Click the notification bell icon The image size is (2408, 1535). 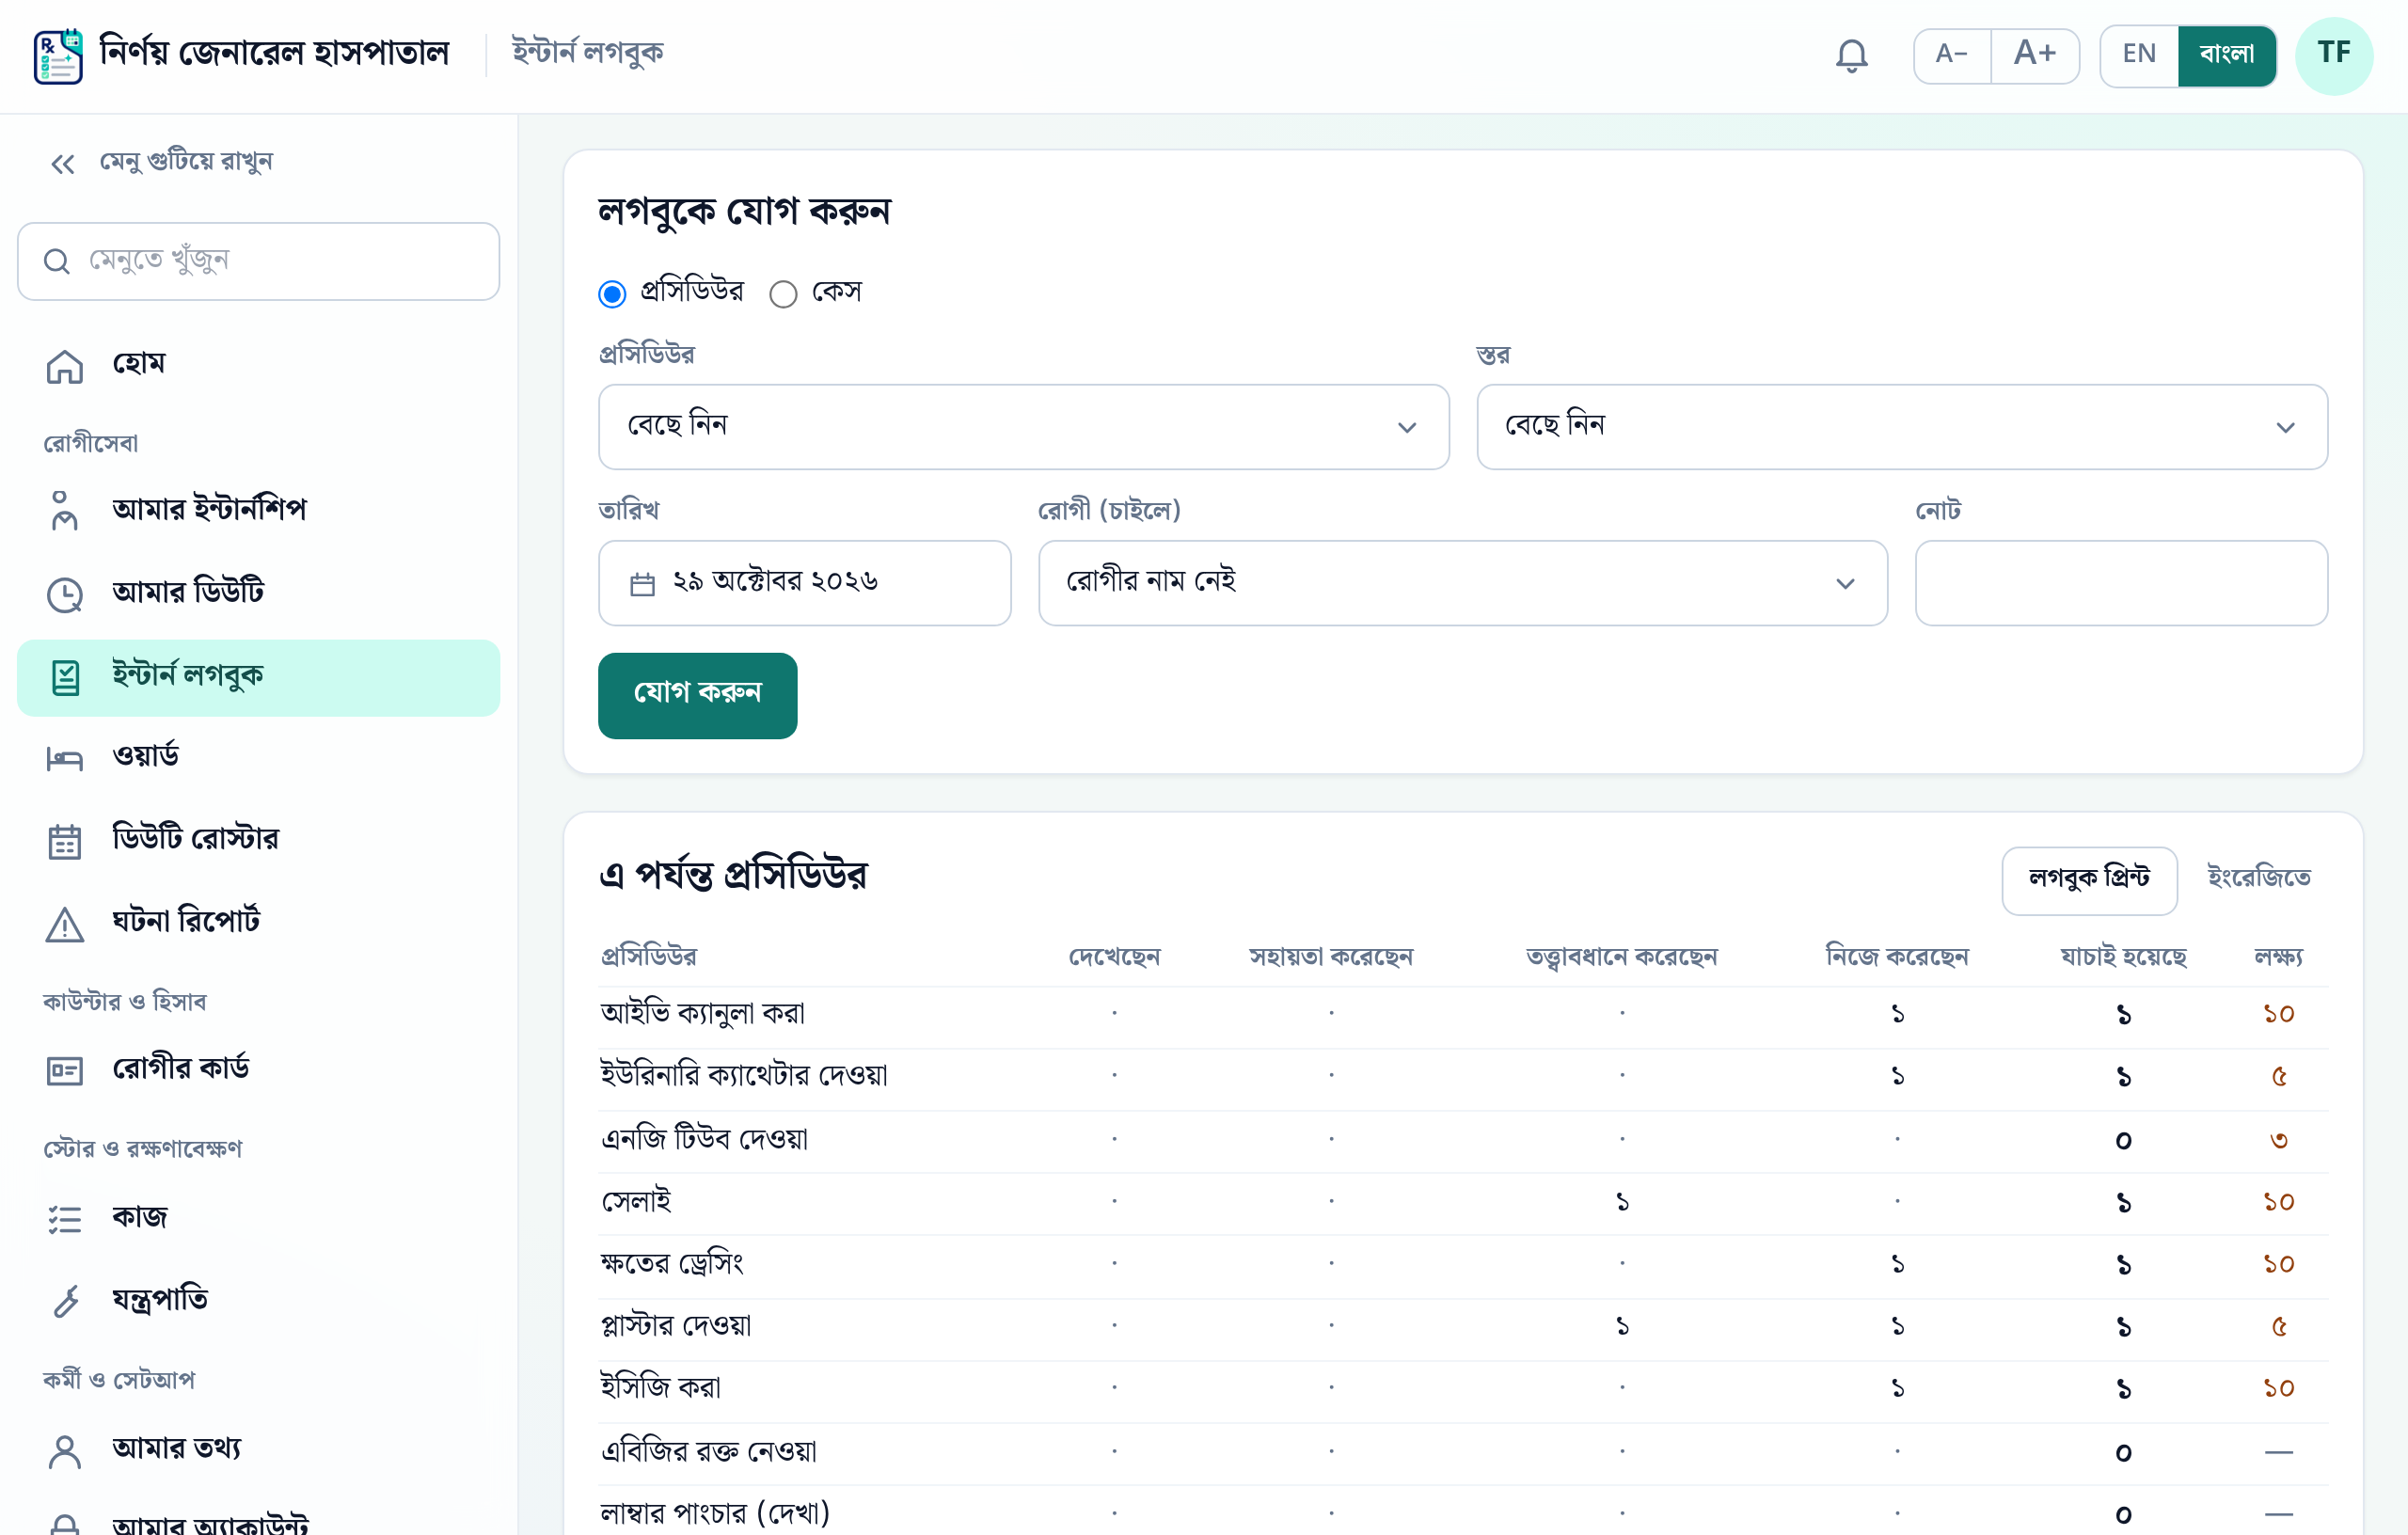click(1851, 55)
